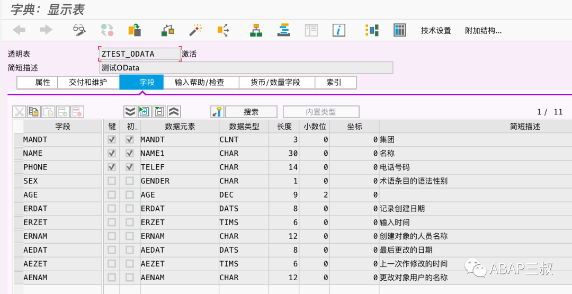Tick the key checkbox for SEX row

coord(112,181)
